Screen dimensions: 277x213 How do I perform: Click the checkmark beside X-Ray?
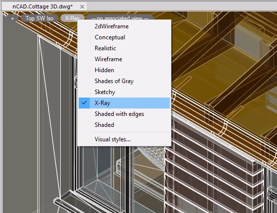coord(84,103)
